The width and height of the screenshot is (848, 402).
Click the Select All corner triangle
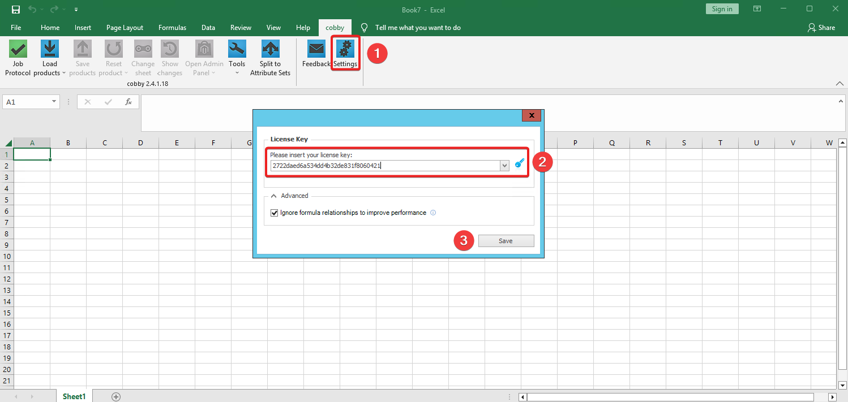tap(8, 143)
